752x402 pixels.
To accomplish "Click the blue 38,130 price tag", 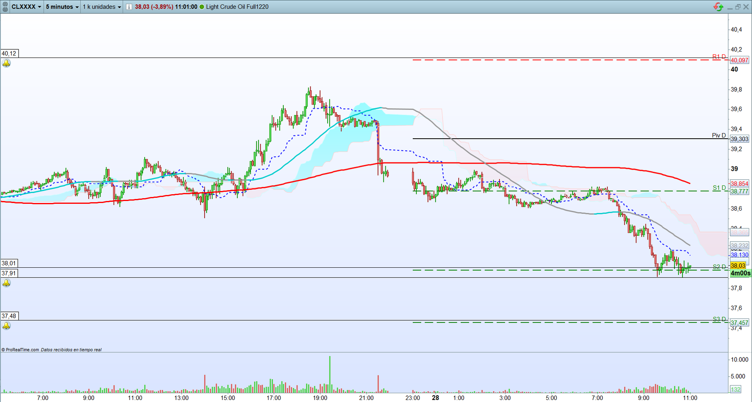I will (740, 255).
